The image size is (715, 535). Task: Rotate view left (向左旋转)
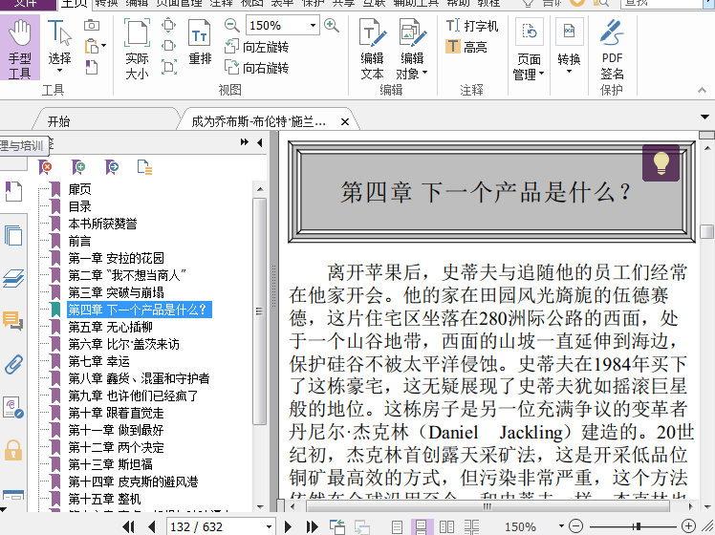256,47
